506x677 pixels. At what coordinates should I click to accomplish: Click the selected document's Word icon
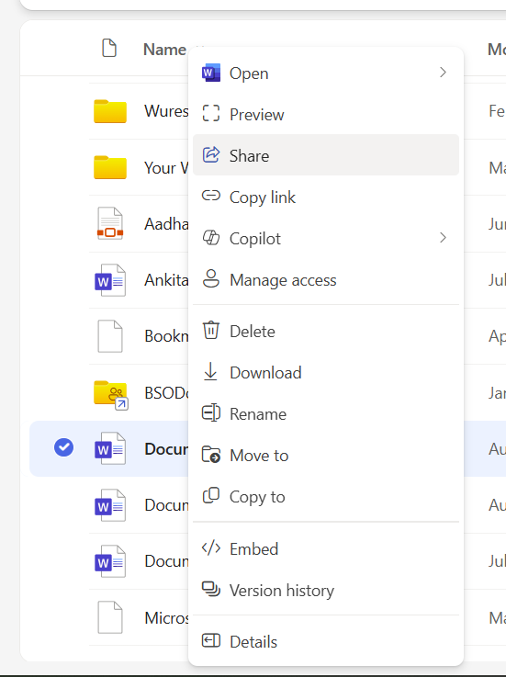(x=110, y=448)
